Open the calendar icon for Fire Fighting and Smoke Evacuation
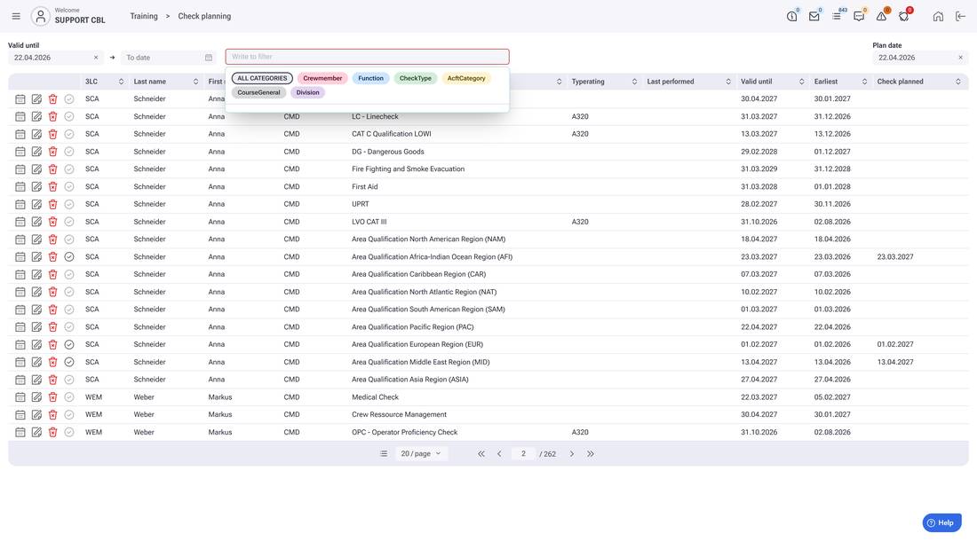Image resolution: width=977 pixels, height=549 pixels. point(20,169)
